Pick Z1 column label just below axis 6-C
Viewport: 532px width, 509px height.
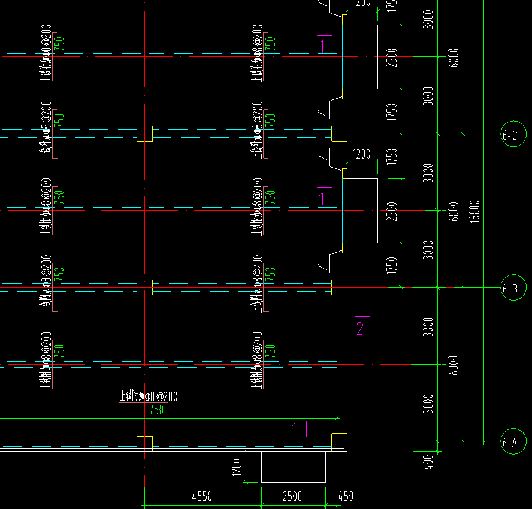click(323, 156)
